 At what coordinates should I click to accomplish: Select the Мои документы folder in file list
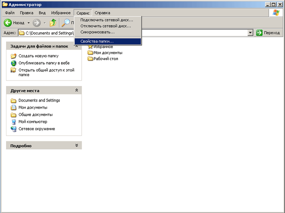click(x=90, y=53)
